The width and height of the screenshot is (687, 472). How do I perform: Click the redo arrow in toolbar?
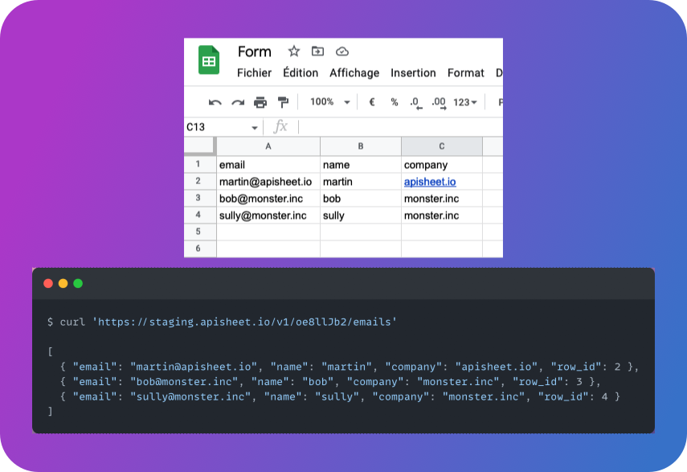pyautogui.click(x=238, y=103)
